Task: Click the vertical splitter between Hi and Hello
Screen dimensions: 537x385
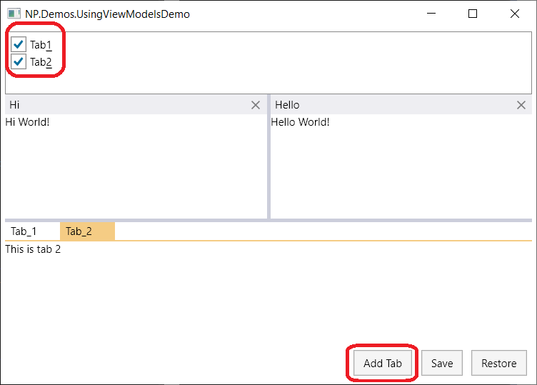Action: pyautogui.click(x=268, y=156)
